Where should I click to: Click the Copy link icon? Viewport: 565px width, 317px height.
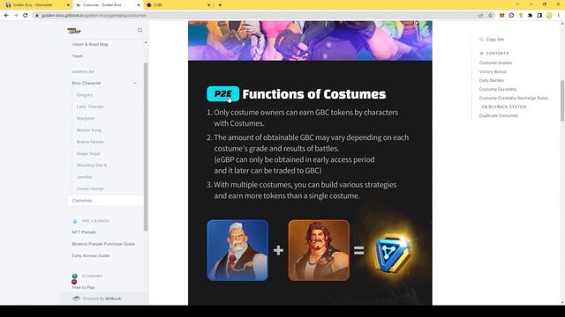(x=481, y=39)
